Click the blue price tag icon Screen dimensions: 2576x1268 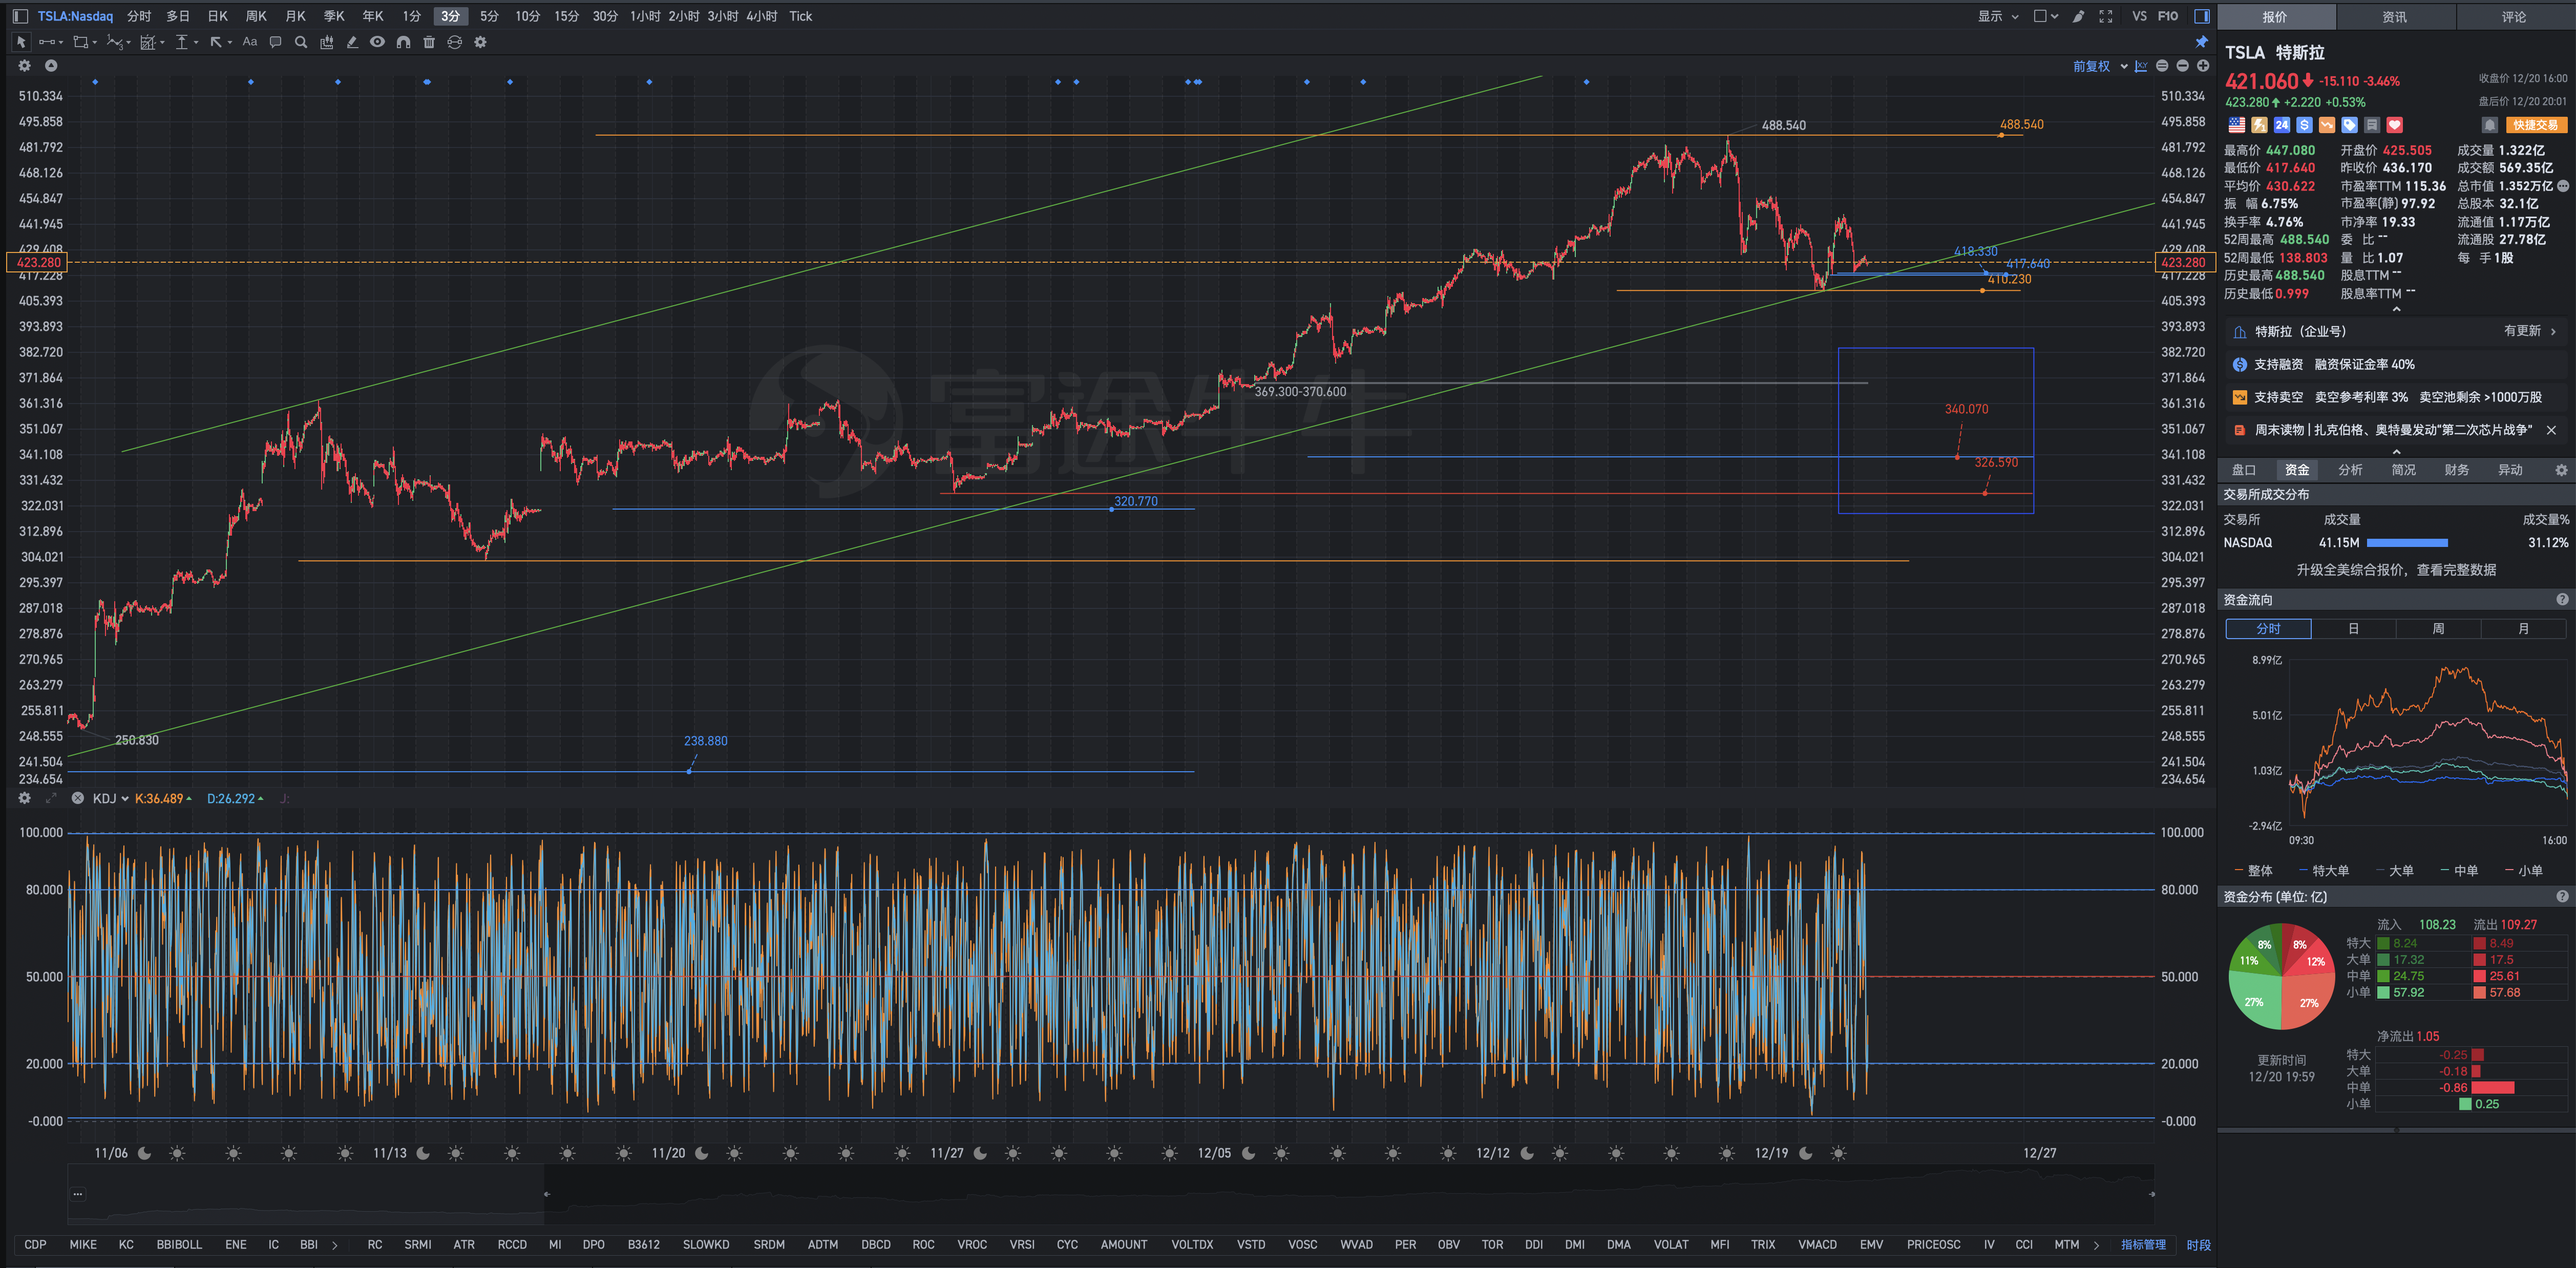tap(2349, 125)
